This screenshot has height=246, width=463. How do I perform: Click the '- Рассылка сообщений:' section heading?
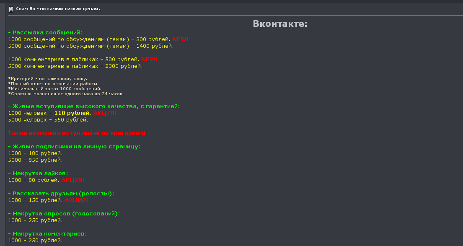coord(45,33)
